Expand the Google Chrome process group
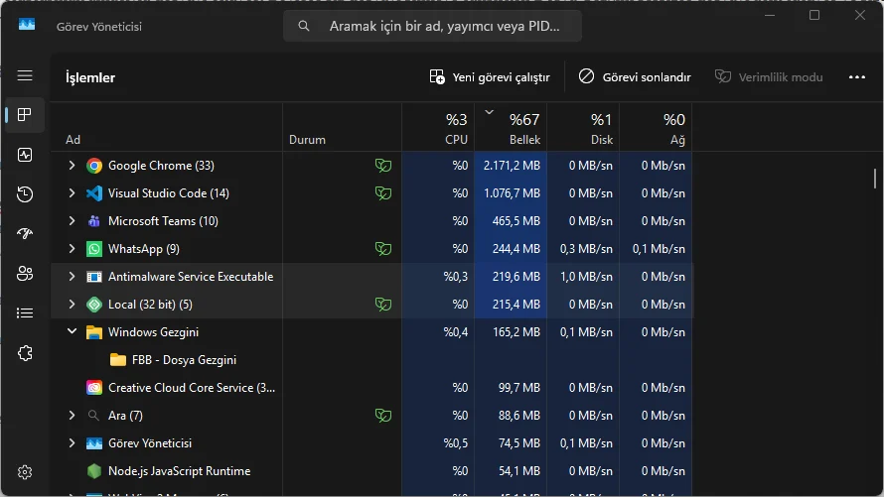 72,166
